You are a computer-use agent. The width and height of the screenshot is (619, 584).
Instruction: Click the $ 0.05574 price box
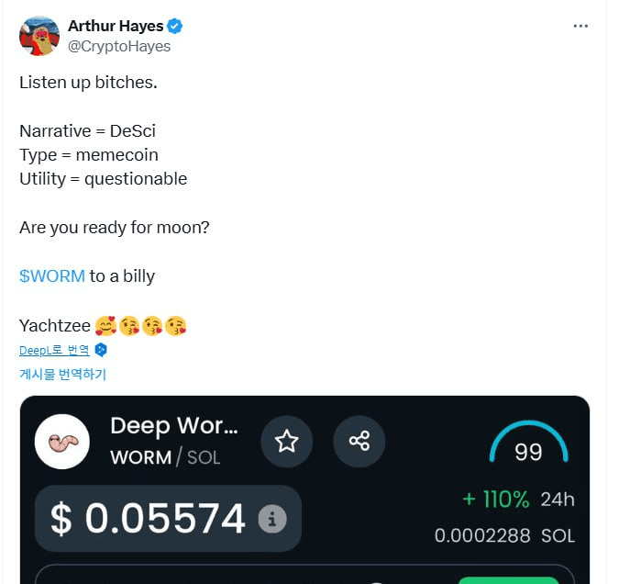[168, 519]
